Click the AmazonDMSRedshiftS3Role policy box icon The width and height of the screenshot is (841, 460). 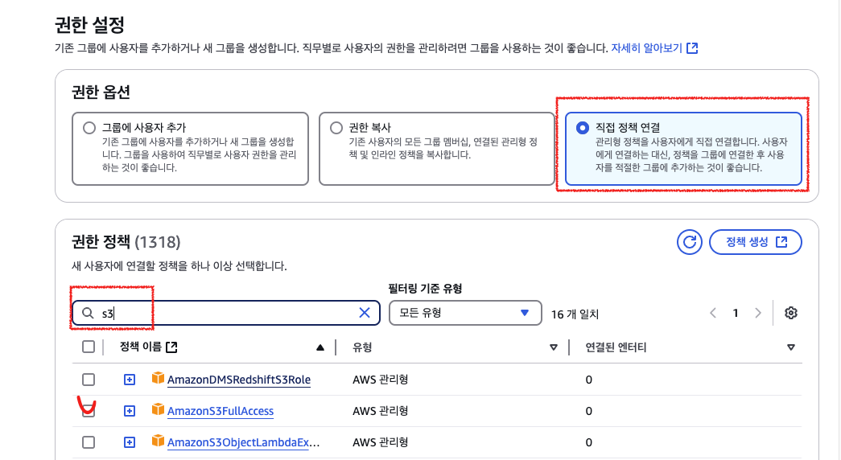[x=158, y=379]
